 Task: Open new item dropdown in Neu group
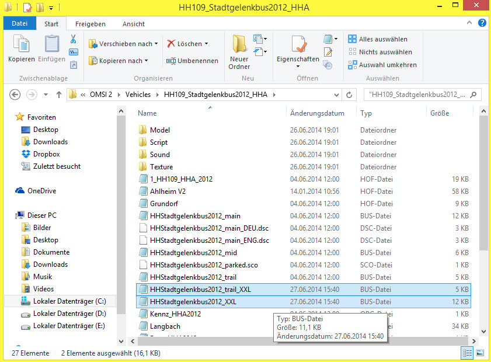260,39
